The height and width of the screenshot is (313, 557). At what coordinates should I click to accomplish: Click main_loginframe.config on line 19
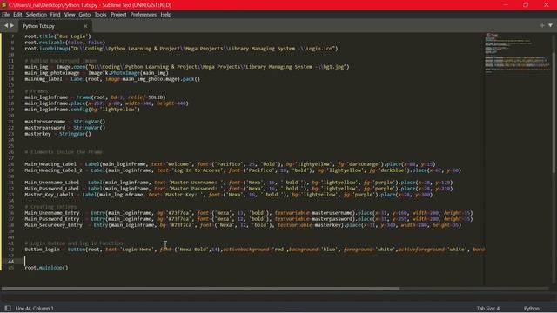56,110
